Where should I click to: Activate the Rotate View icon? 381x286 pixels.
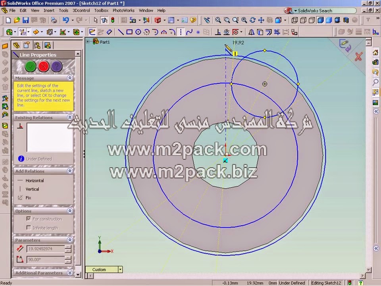point(252,20)
